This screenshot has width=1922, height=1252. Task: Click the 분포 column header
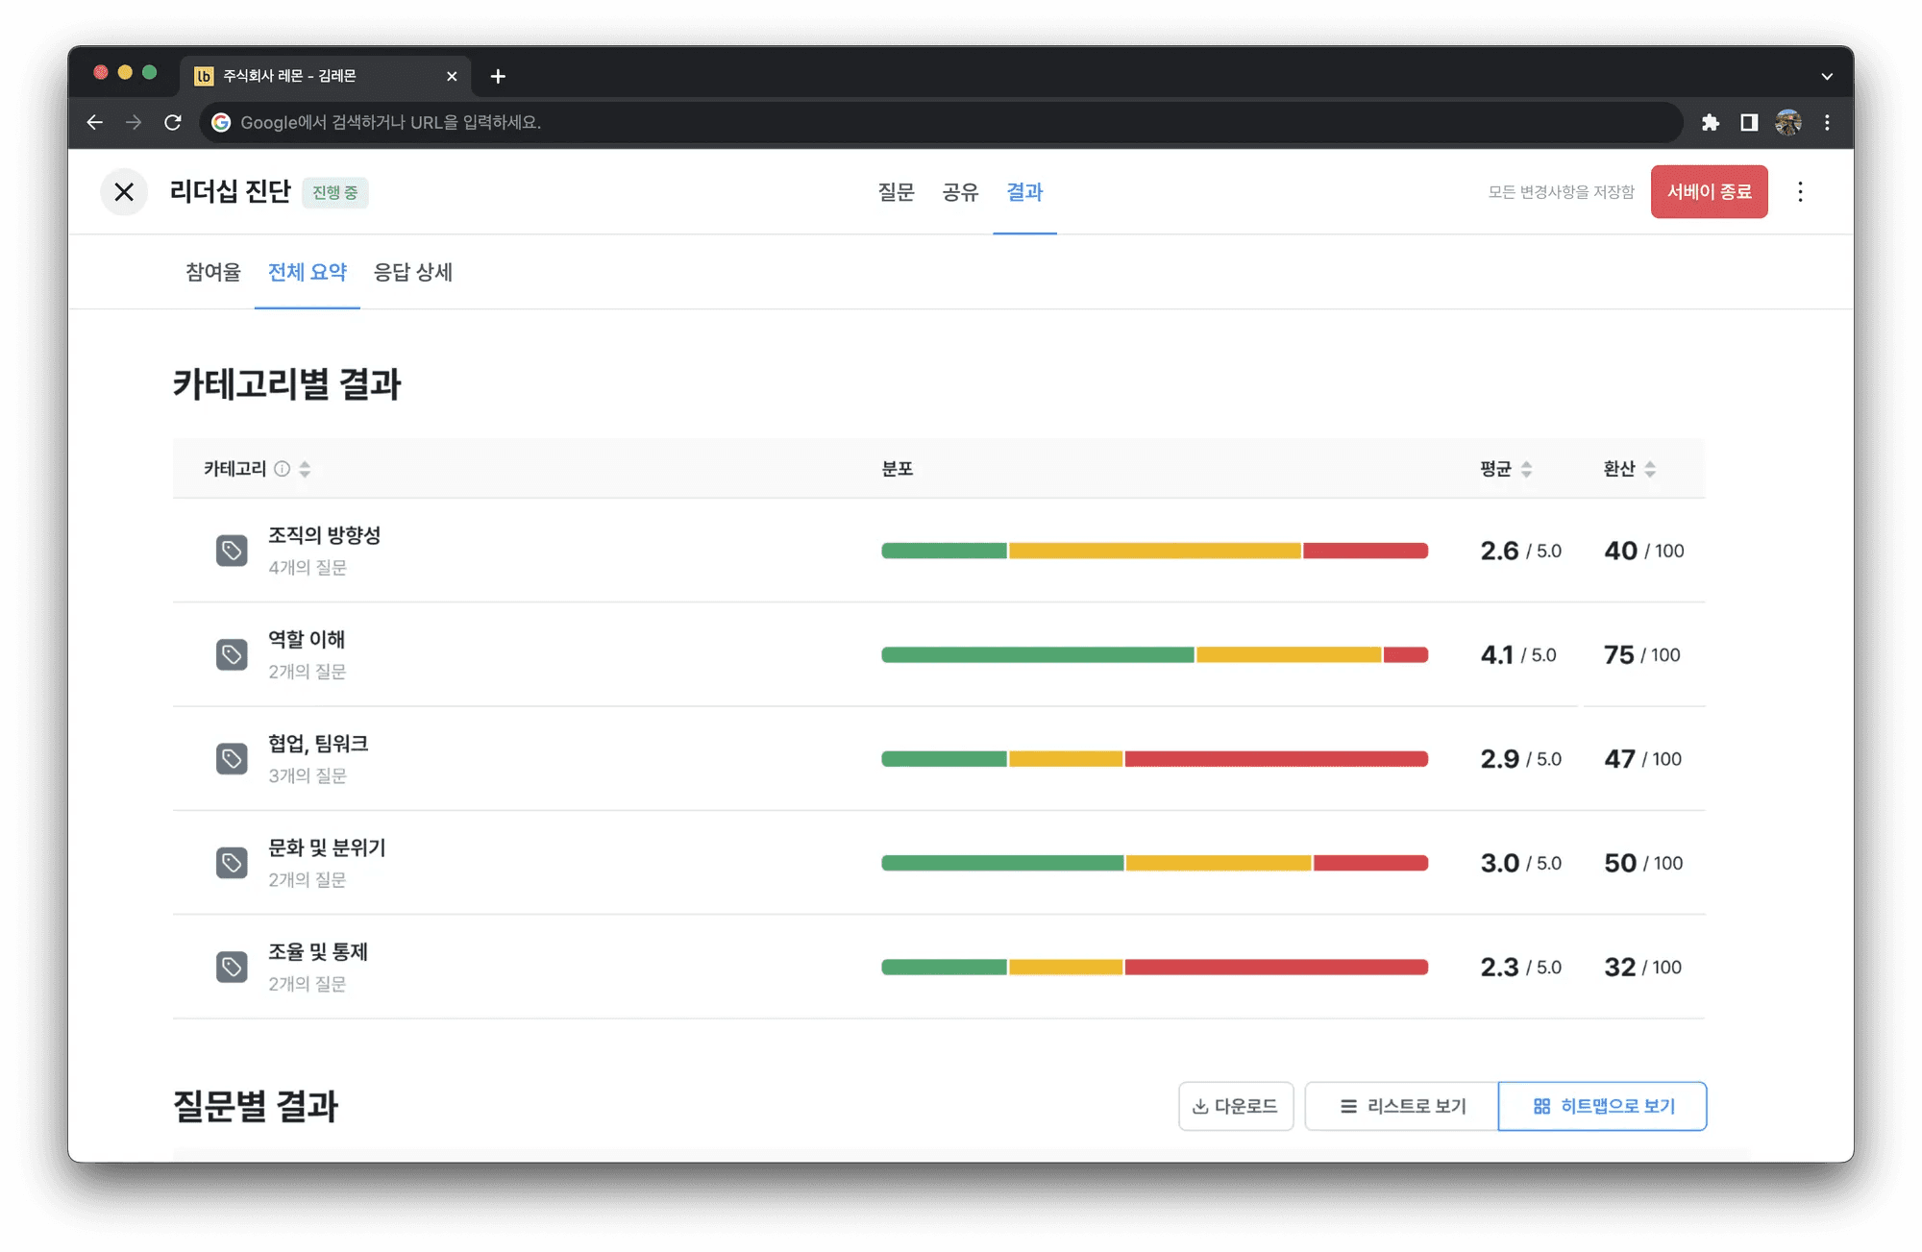tap(898, 469)
